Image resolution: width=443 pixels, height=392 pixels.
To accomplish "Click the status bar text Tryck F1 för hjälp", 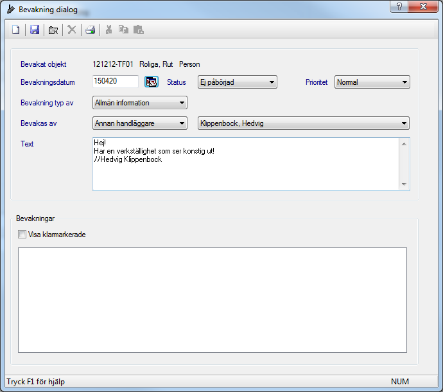I will (35, 382).
